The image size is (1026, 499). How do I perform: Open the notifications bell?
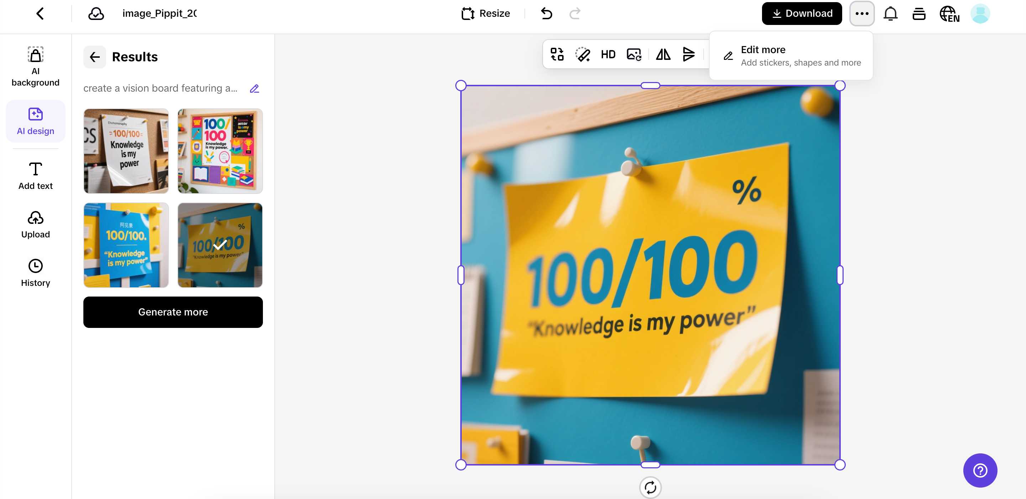(891, 13)
